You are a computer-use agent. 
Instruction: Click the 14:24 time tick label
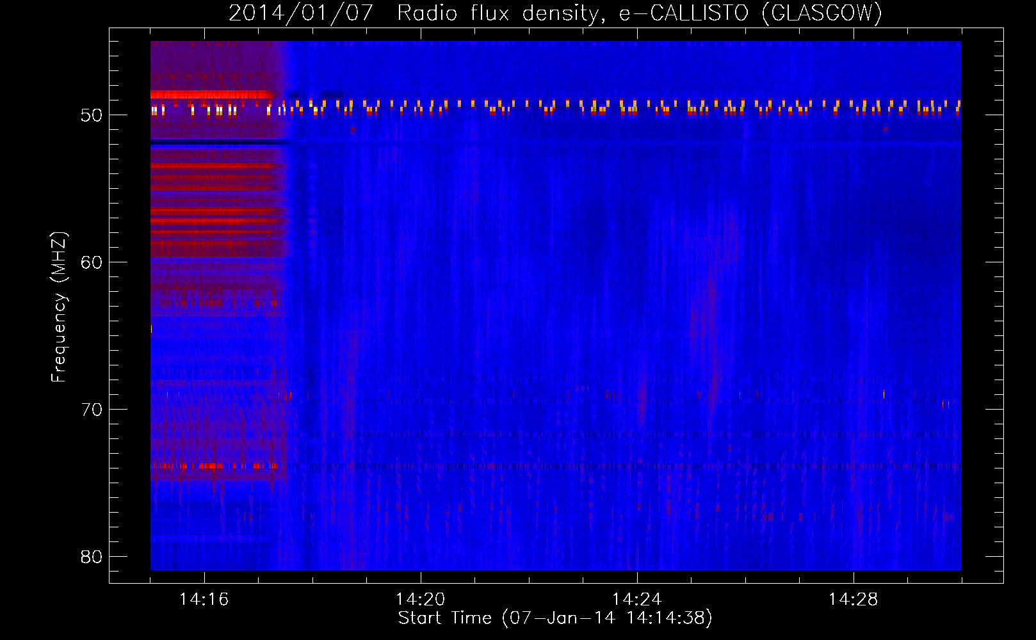636,599
